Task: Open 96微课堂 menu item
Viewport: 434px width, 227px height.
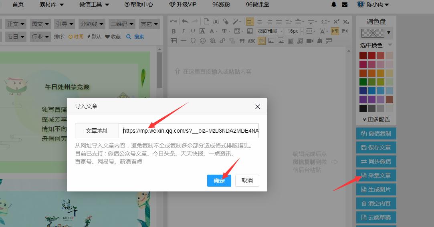Action: tap(257, 4)
